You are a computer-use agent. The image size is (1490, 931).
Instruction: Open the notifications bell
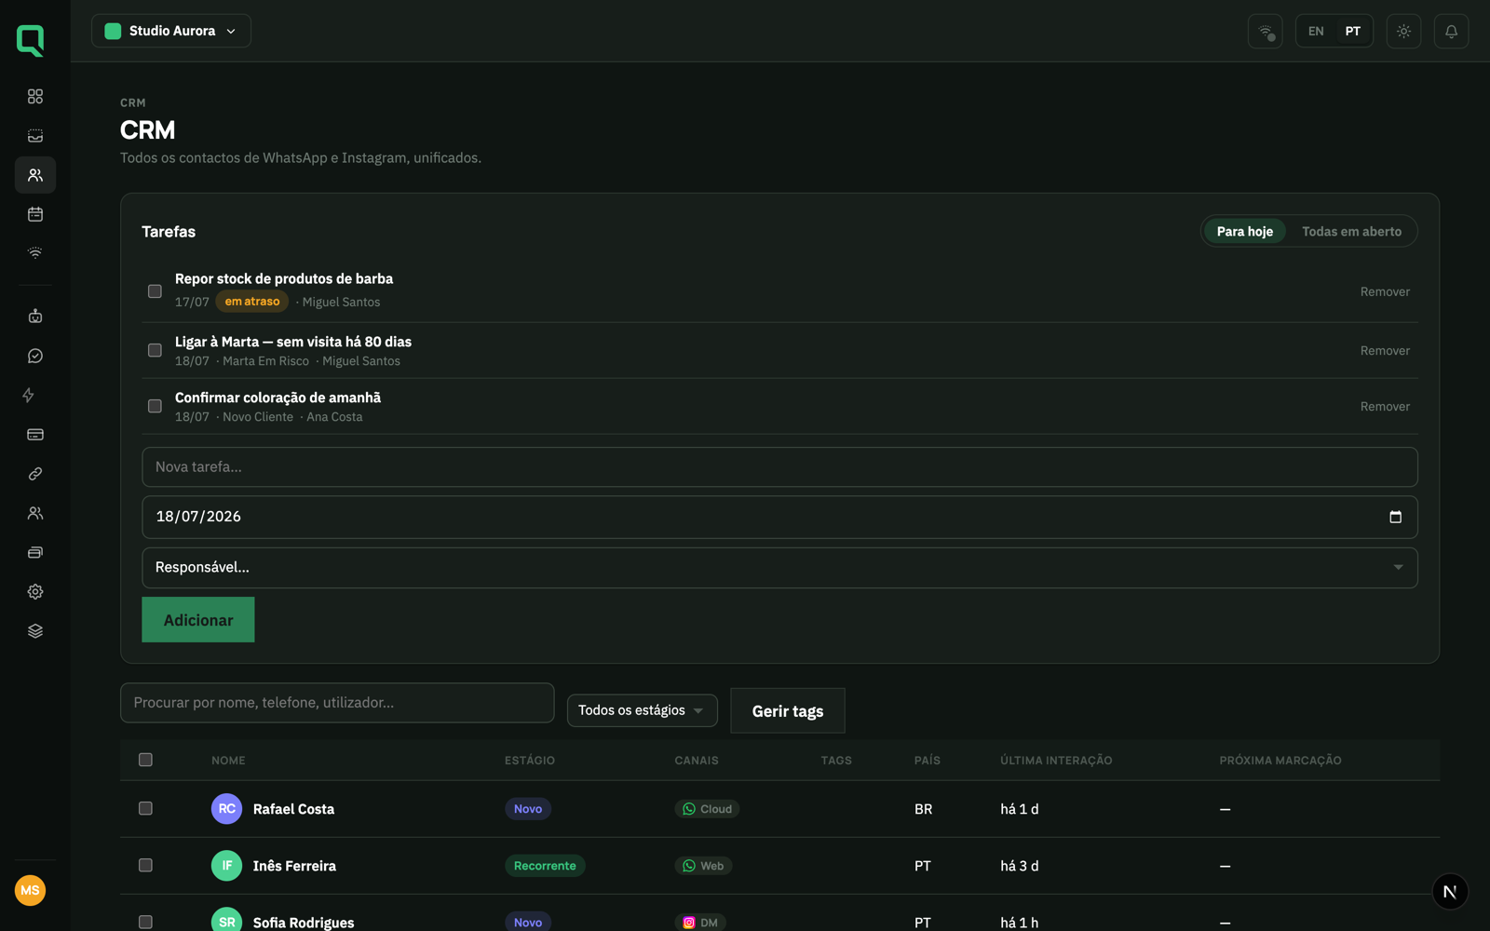pos(1451,31)
